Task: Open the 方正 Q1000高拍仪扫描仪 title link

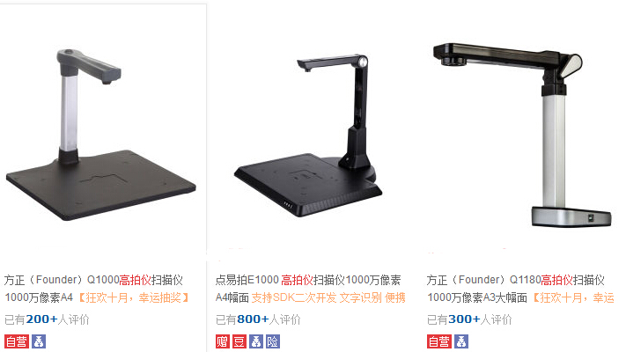Action: [x=93, y=289]
